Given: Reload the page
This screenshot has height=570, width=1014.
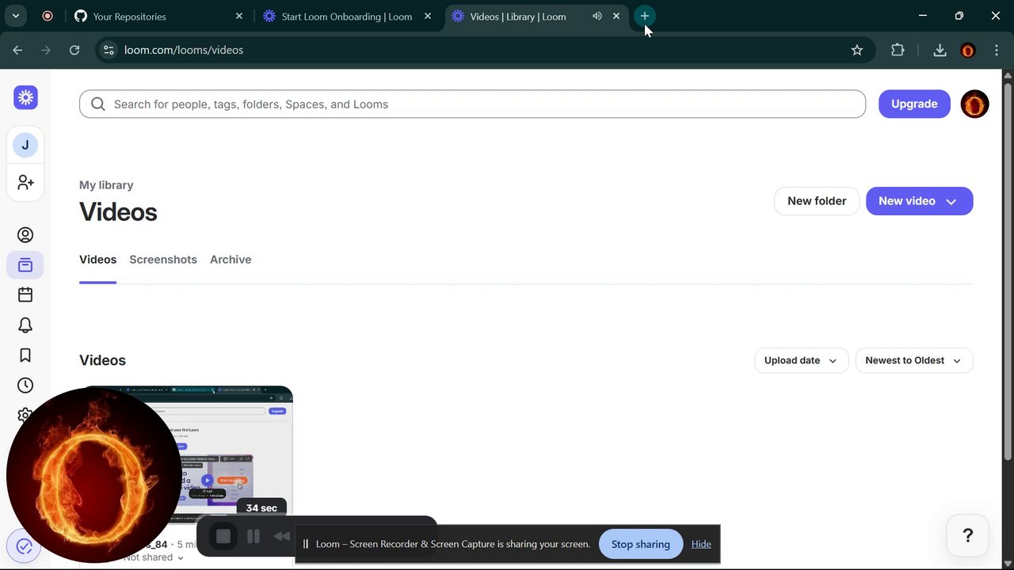Looking at the screenshot, I should click(x=74, y=50).
